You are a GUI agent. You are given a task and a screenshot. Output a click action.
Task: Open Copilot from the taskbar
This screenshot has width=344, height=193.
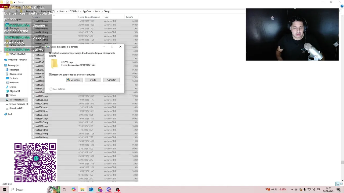[x=74, y=190]
